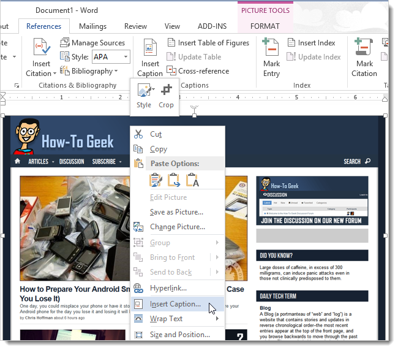Click the How-To Geek home icon

[x=18, y=161]
